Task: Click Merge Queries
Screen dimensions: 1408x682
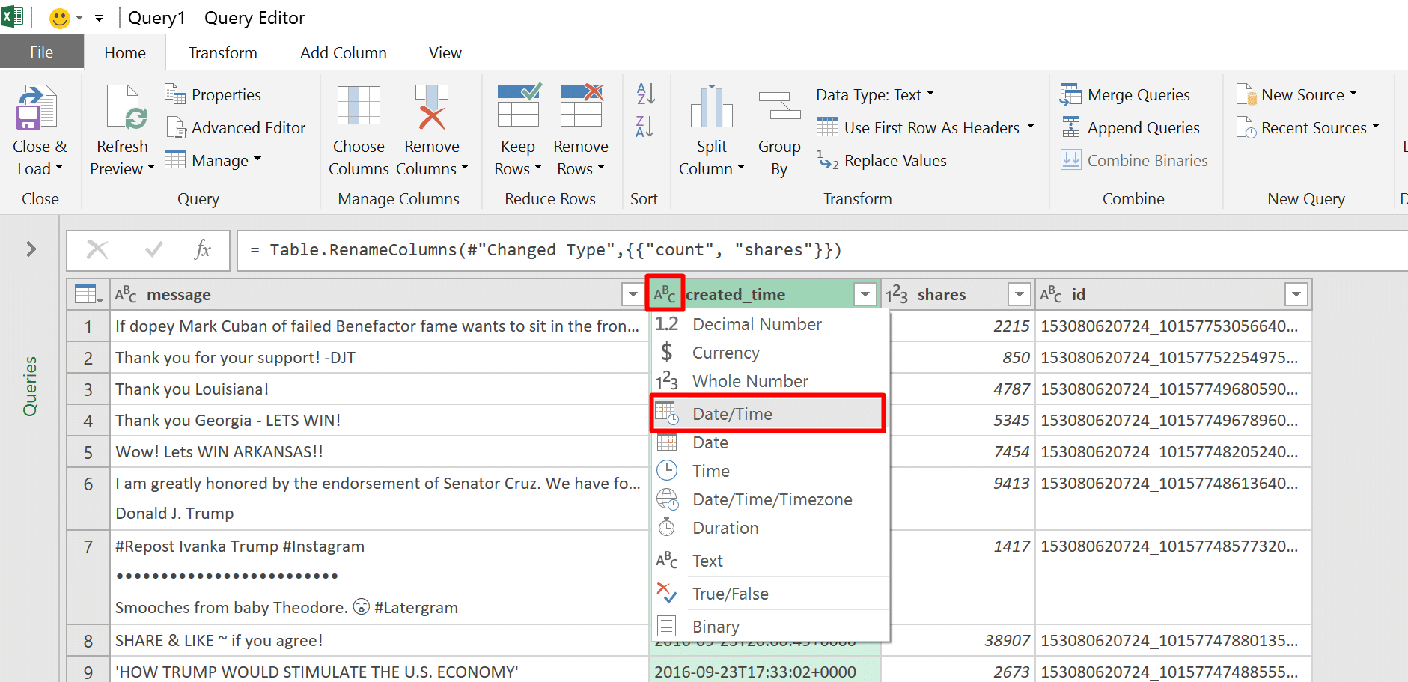Action: coord(1125,95)
